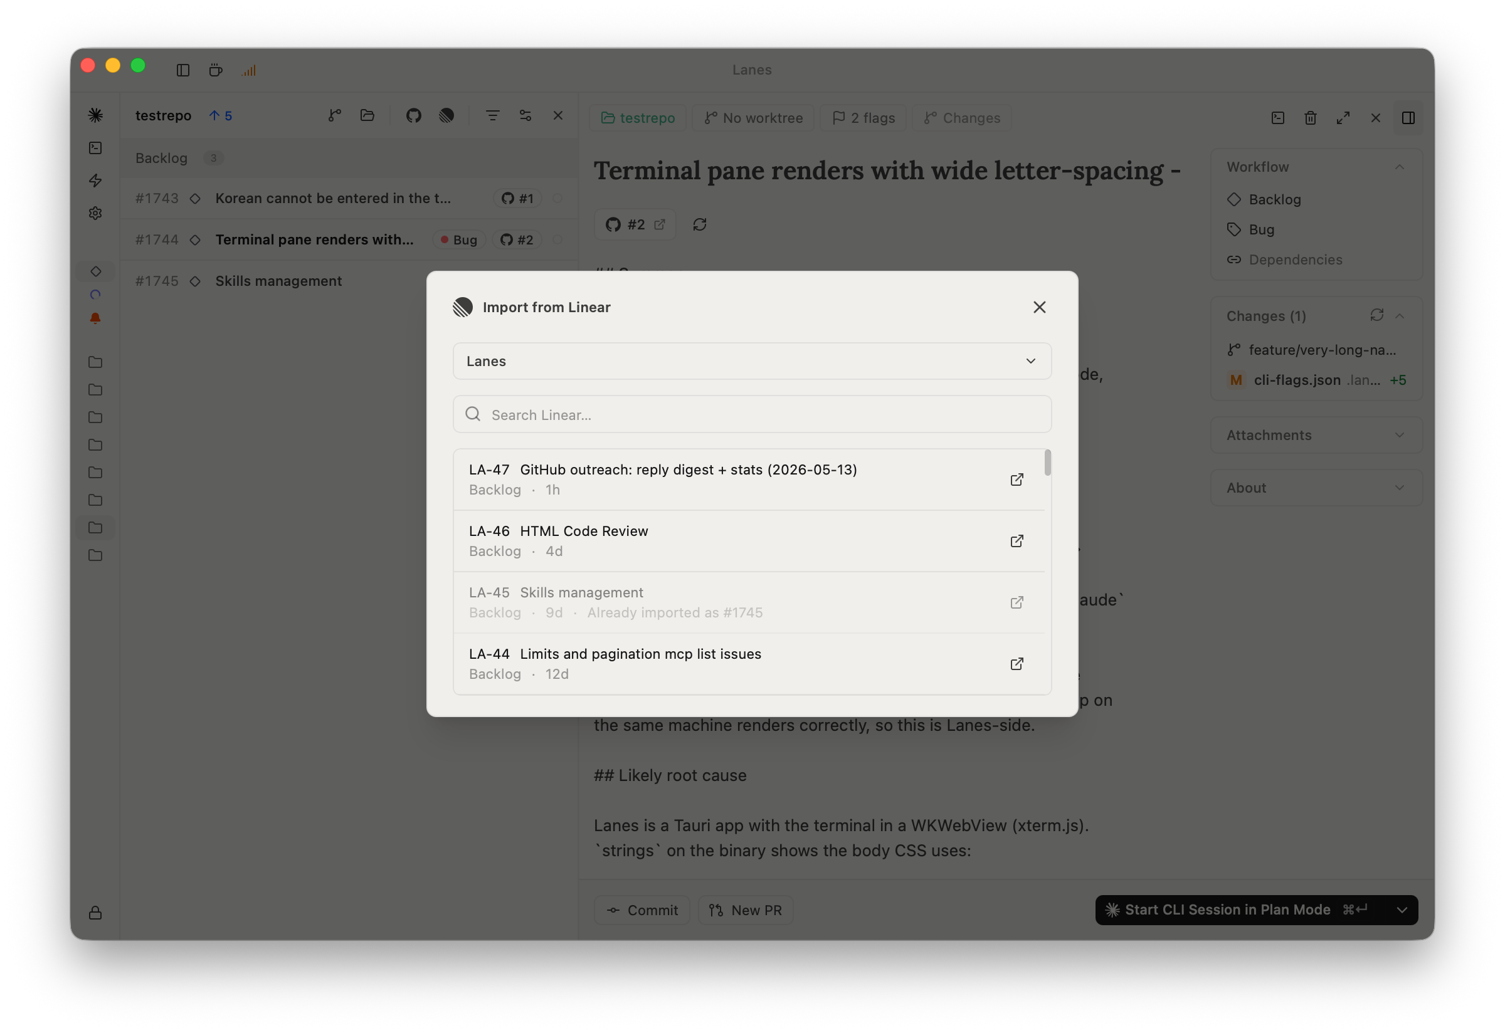
Task: Toggle the right side panel icon
Action: [x=1408, y=118]
